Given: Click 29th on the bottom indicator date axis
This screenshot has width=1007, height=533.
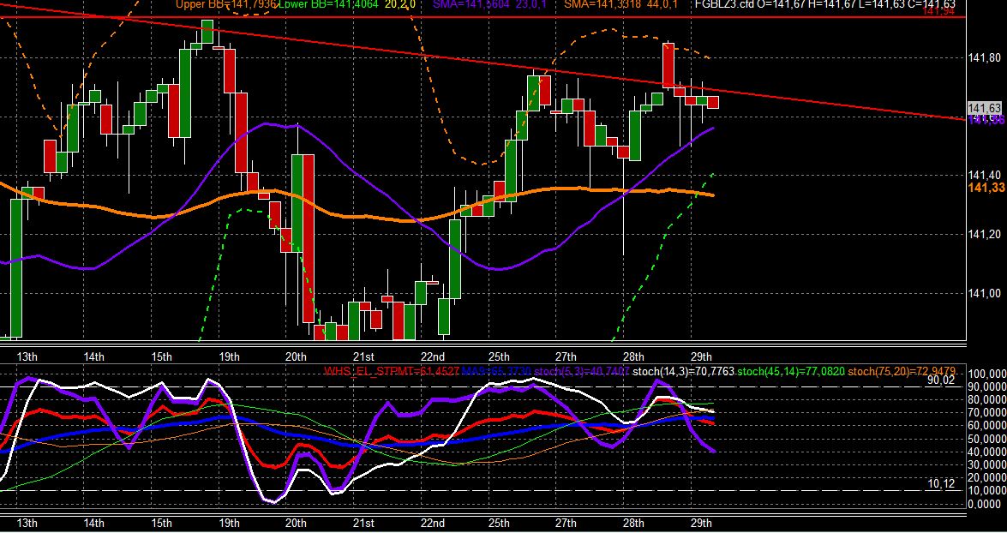Looking at the screenshot, I should (x=701, y=523).
